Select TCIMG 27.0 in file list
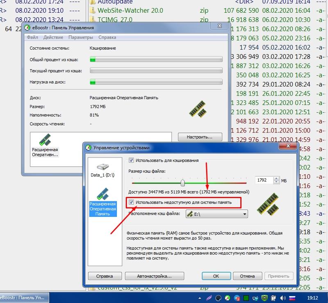Image resolution: width=328 pixels, height=303 pixels. tap(115, 19)
